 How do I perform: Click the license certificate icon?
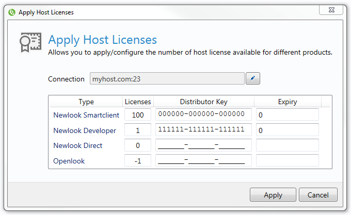[x=30, y=42]
